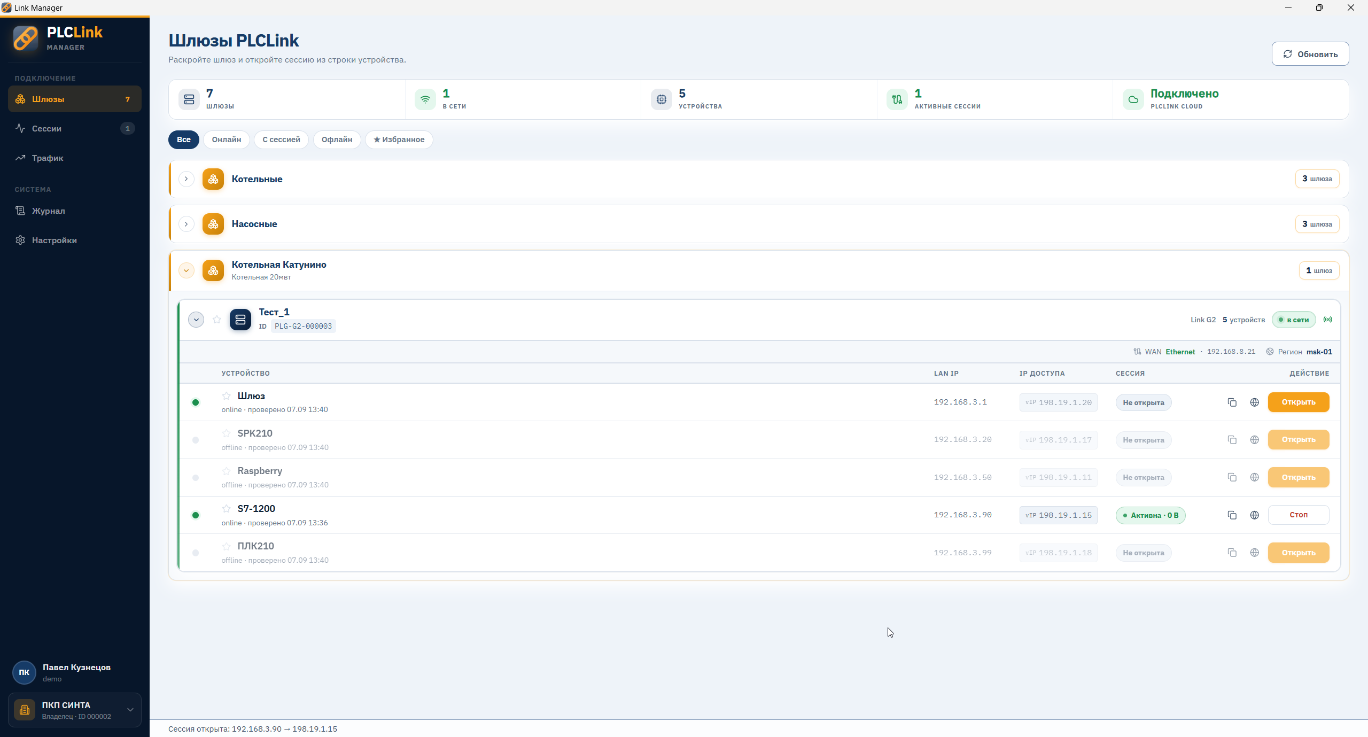Open web globe icon for Шлюз row
This screenshot has width=1368, height=737.
coord(1254,402)
